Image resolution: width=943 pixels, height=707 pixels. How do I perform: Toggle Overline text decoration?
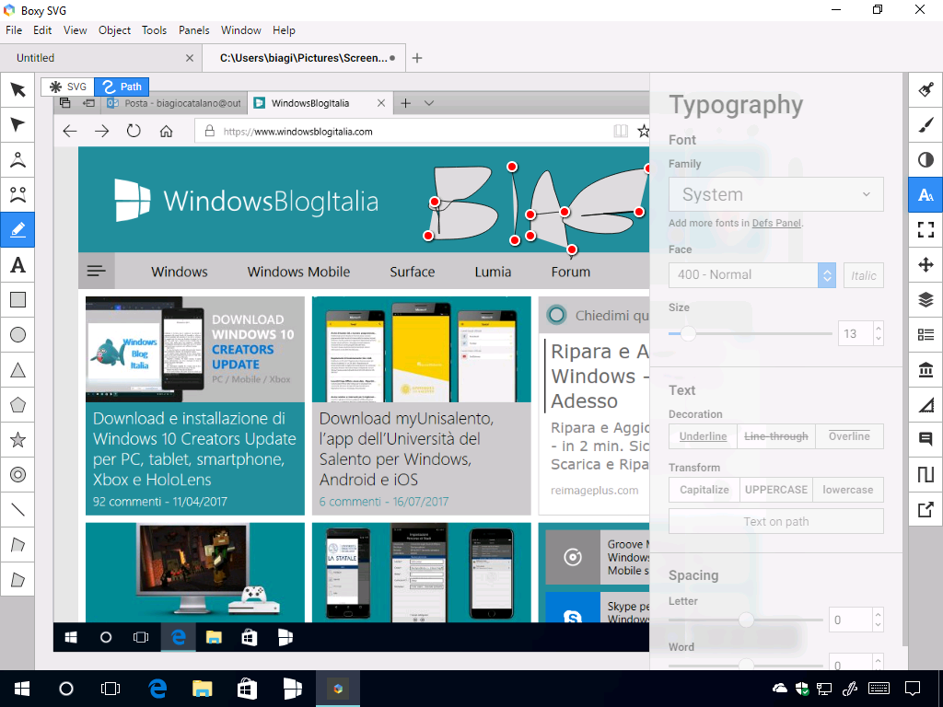click(x=849, y=436)
